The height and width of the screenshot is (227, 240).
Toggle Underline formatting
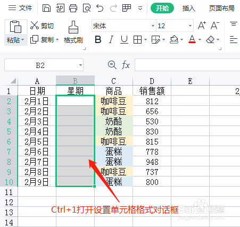124,39
